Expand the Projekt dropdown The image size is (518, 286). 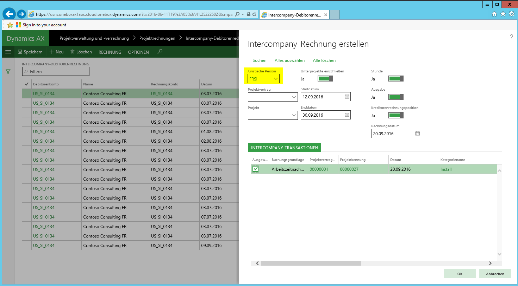294,115
